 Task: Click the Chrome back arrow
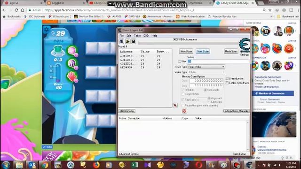[5, 10]
